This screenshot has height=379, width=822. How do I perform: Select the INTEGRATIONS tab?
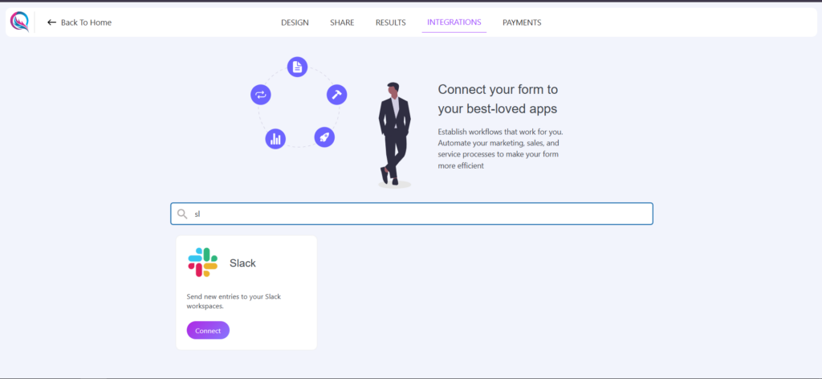454,22
